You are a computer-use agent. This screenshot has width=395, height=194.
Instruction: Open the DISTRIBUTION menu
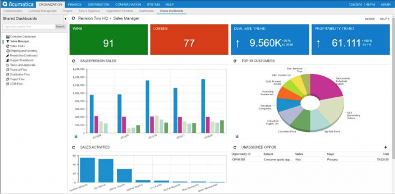tap(98, 5)
